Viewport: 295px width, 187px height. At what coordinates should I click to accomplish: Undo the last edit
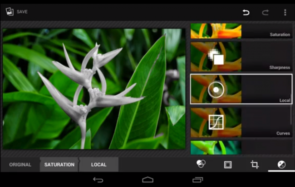[x=246, y=12]
